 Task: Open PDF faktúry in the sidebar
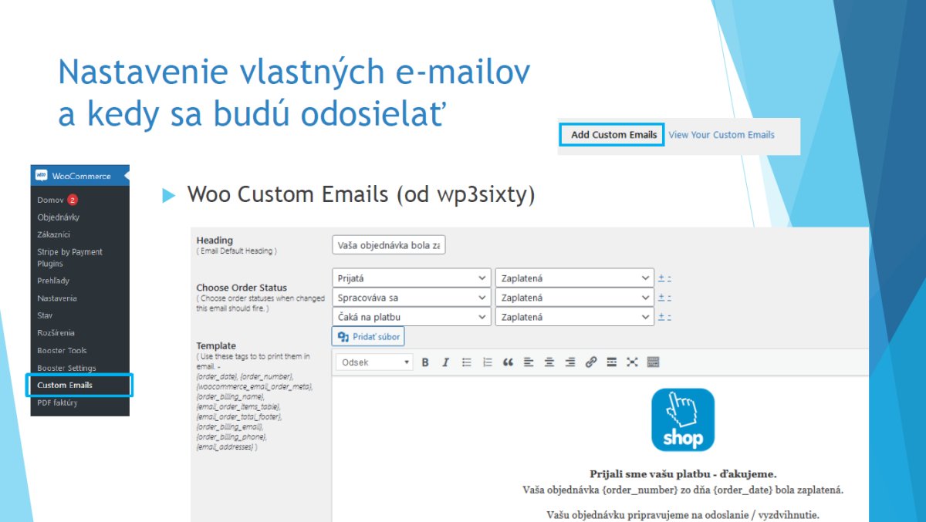pyautogui.click(x=57, y=402)
